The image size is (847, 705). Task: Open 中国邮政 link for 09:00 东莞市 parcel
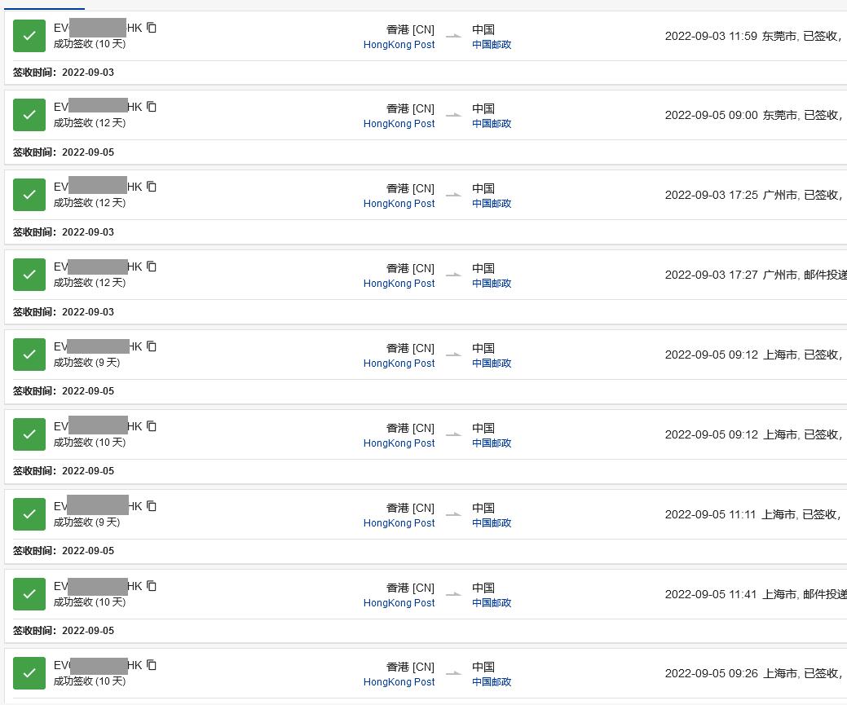point(492,124)
